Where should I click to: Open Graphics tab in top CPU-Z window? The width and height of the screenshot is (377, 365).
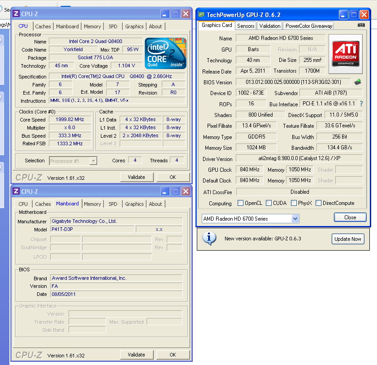(x=134, y=26)
